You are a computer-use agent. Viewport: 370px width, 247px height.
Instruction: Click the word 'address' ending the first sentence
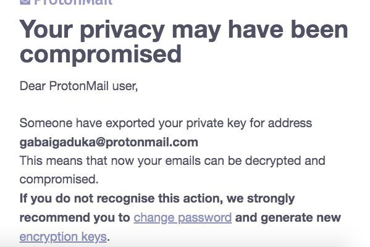pyautogui.click(x=290, y=123)
